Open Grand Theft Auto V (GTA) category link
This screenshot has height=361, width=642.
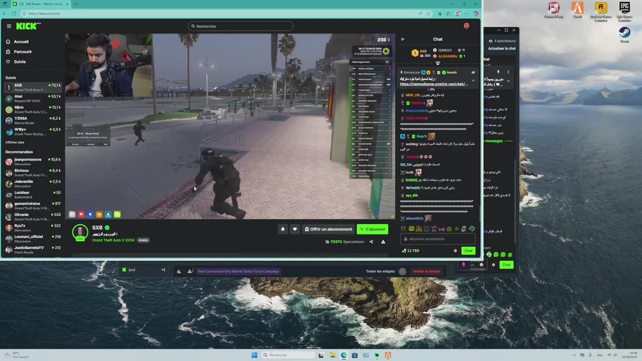113,240
